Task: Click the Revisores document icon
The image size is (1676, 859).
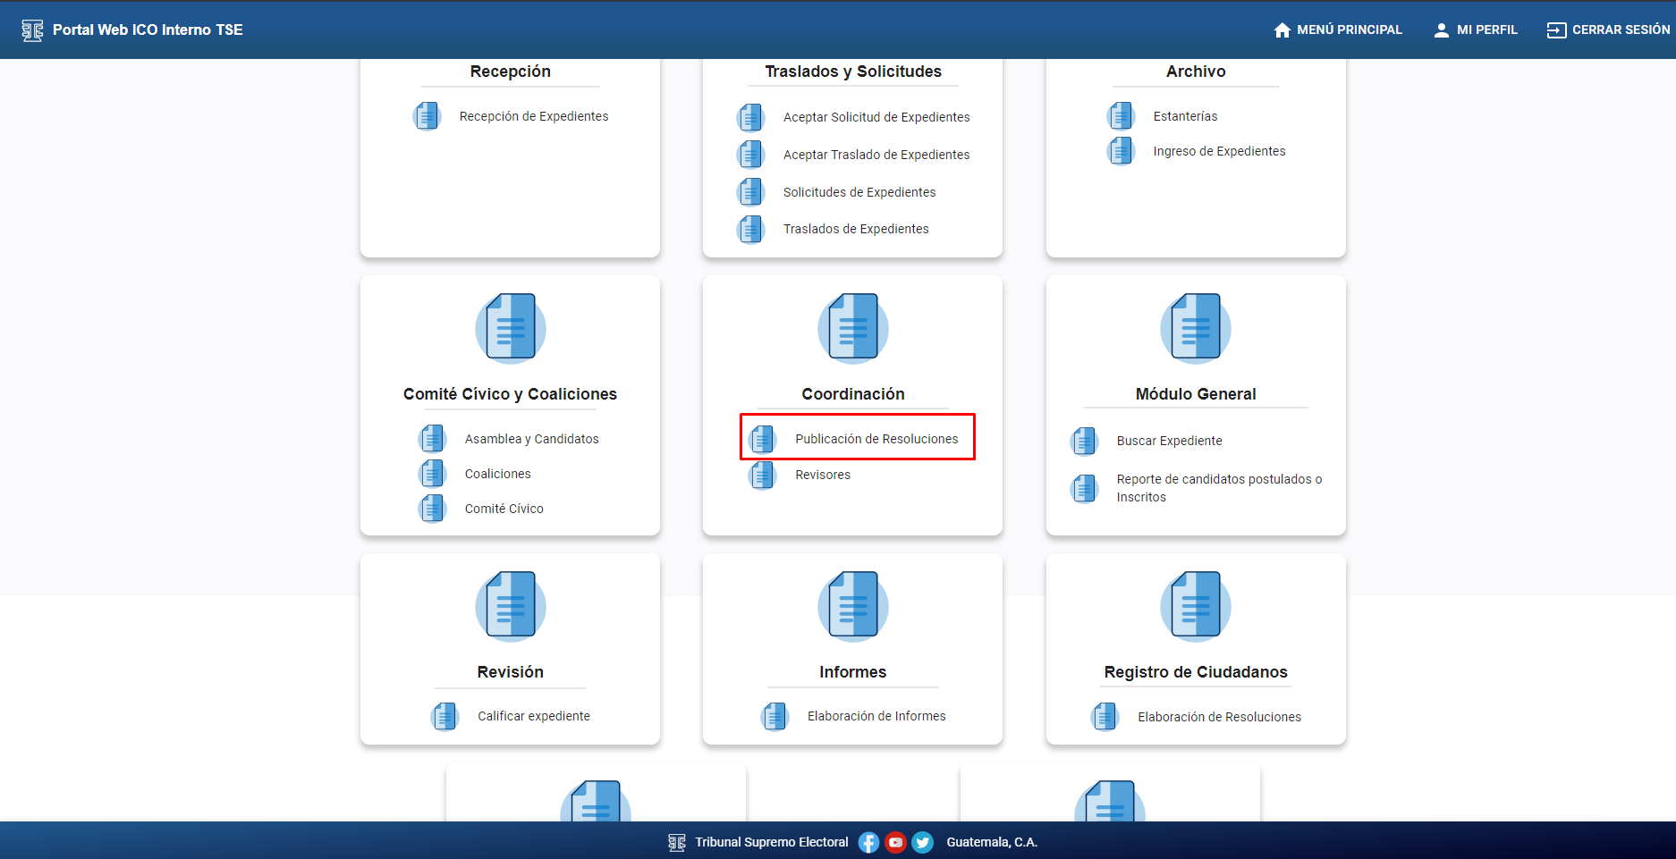Action: pyautogui.click(x=763, y=475)
